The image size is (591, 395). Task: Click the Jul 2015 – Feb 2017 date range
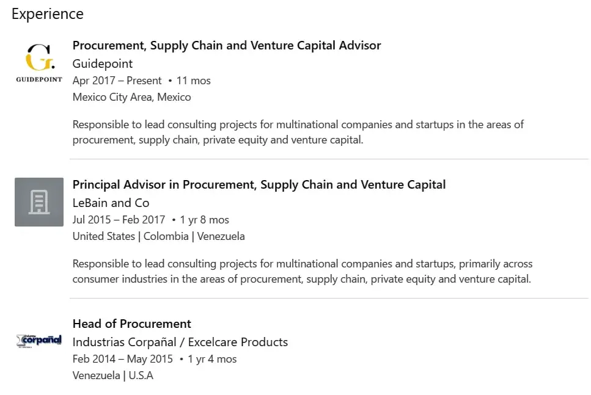(119, 220)
